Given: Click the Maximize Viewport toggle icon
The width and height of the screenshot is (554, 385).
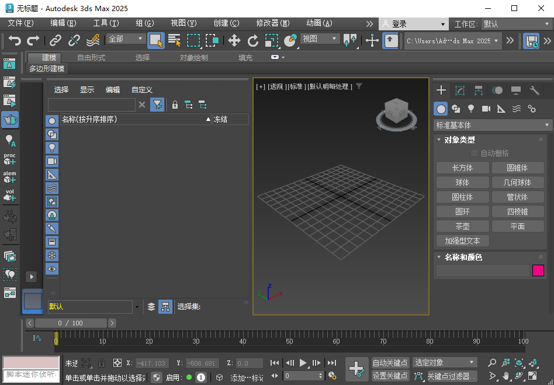Looking at the screenshot, I should click(x=532, y=377).
